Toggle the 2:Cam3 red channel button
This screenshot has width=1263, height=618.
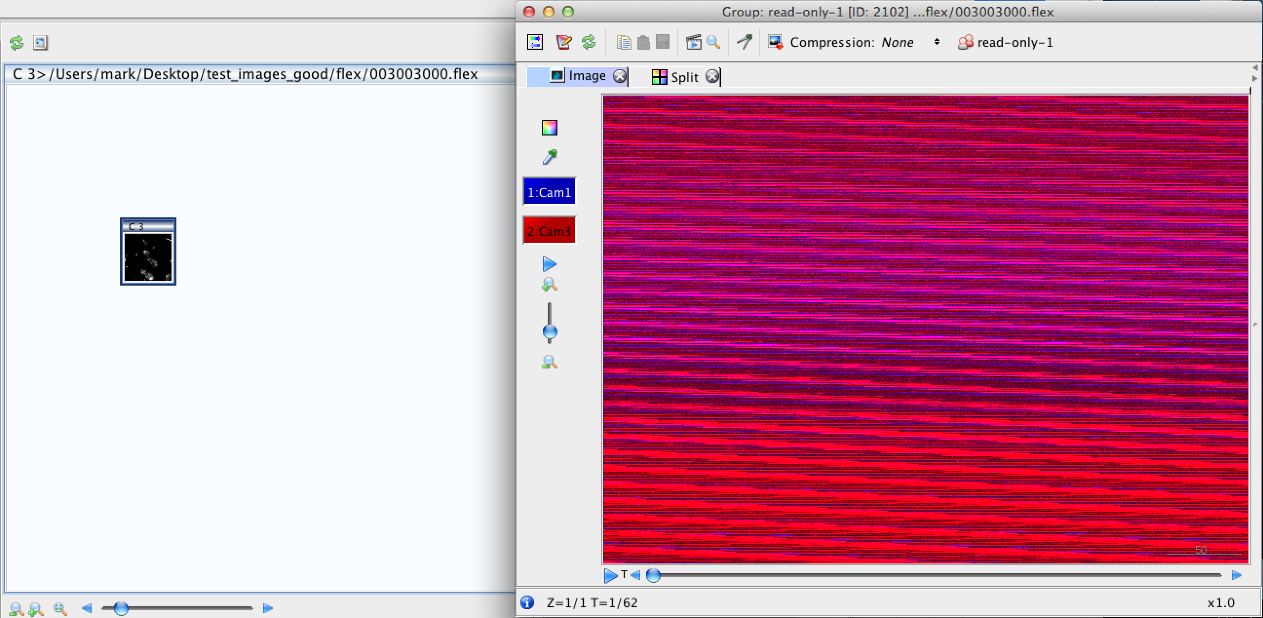click(549, 231)
